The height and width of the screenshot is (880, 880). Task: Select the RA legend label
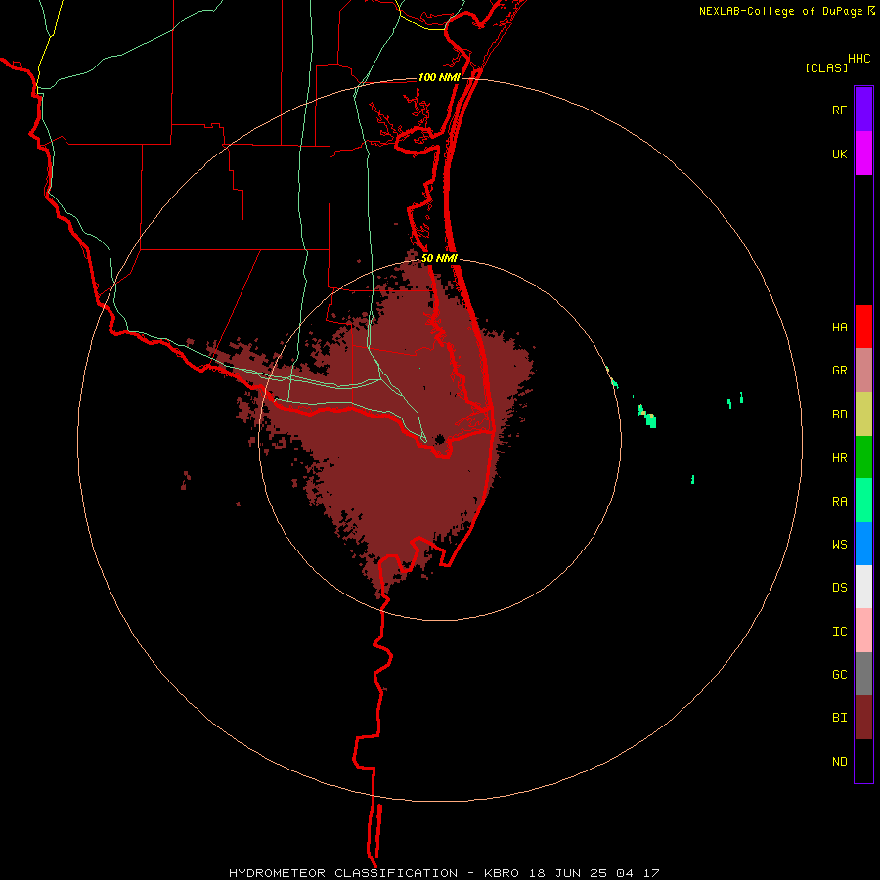click(839, 502)
